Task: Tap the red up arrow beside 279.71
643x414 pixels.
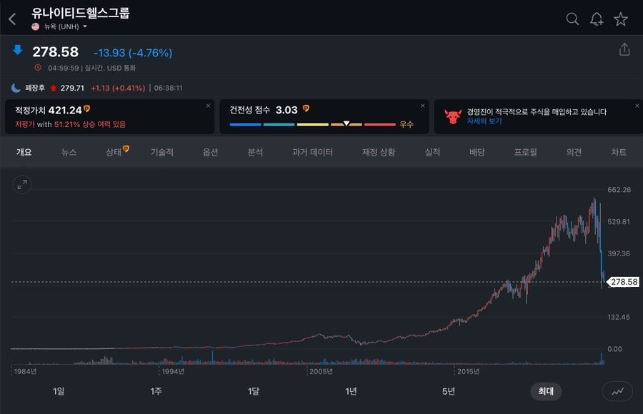Action: point(54,88)
